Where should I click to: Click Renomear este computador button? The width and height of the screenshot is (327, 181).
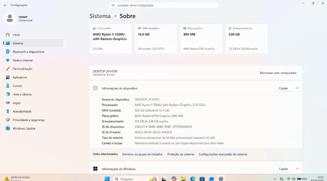coord(278,73)
